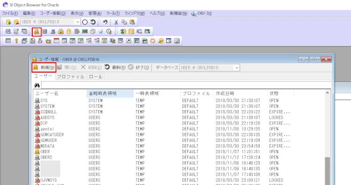This screenshot has width=351, height=185.
Task: Select the DIP user row
Action: pyautogui.click(x=179, y=123)
